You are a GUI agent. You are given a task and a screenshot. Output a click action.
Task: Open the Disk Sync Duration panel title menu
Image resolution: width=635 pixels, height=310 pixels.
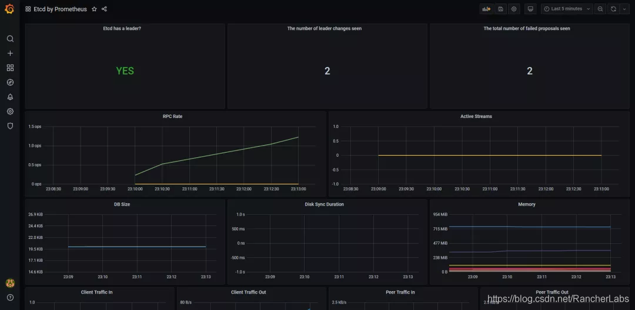(x=325, y=204)
